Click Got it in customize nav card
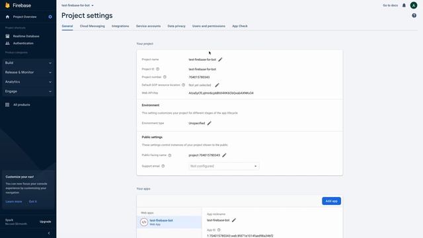423x238 pixels. 33,202
